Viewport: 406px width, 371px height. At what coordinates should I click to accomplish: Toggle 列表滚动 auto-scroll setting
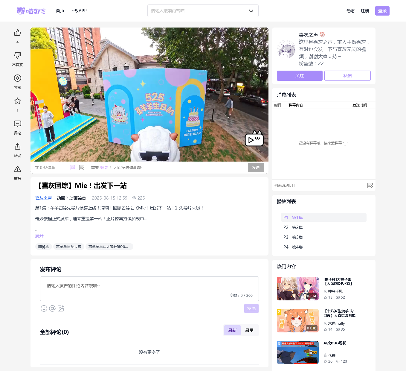point(284,185)
